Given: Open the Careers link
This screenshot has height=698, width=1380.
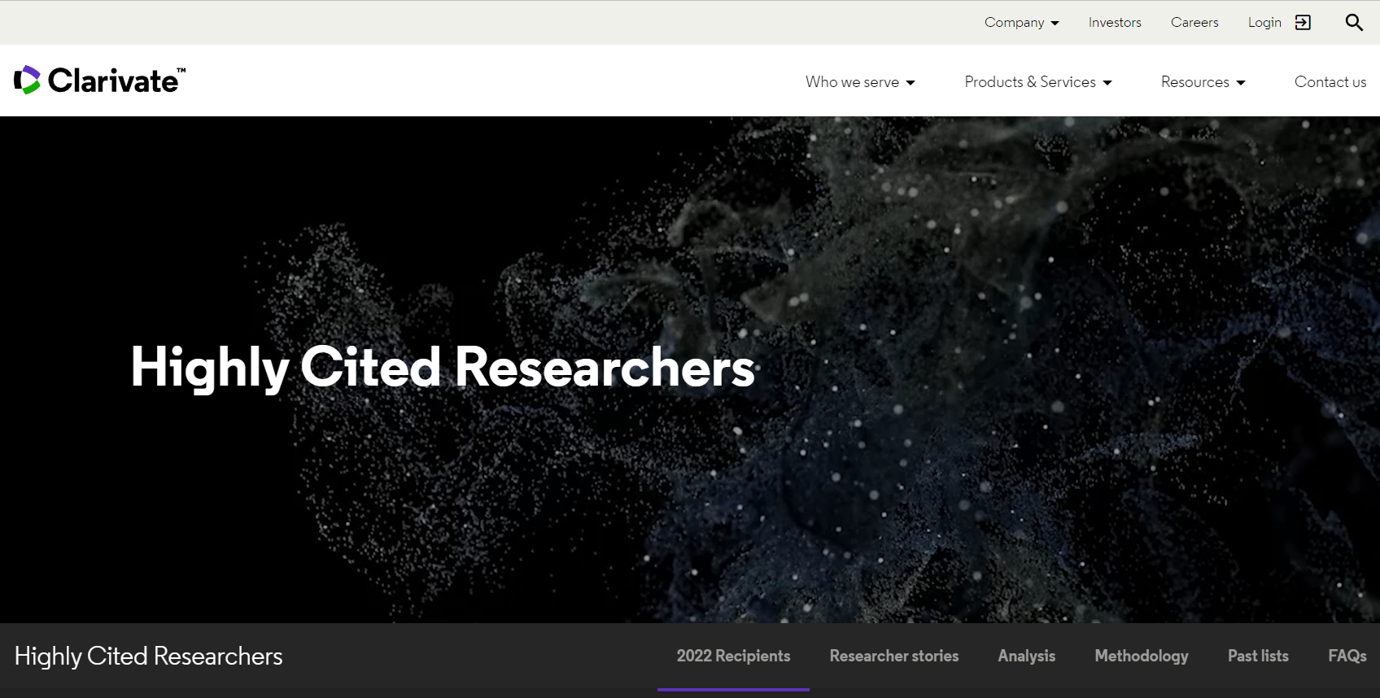Looking at the screenshot, I should (x=1194, y=23).
